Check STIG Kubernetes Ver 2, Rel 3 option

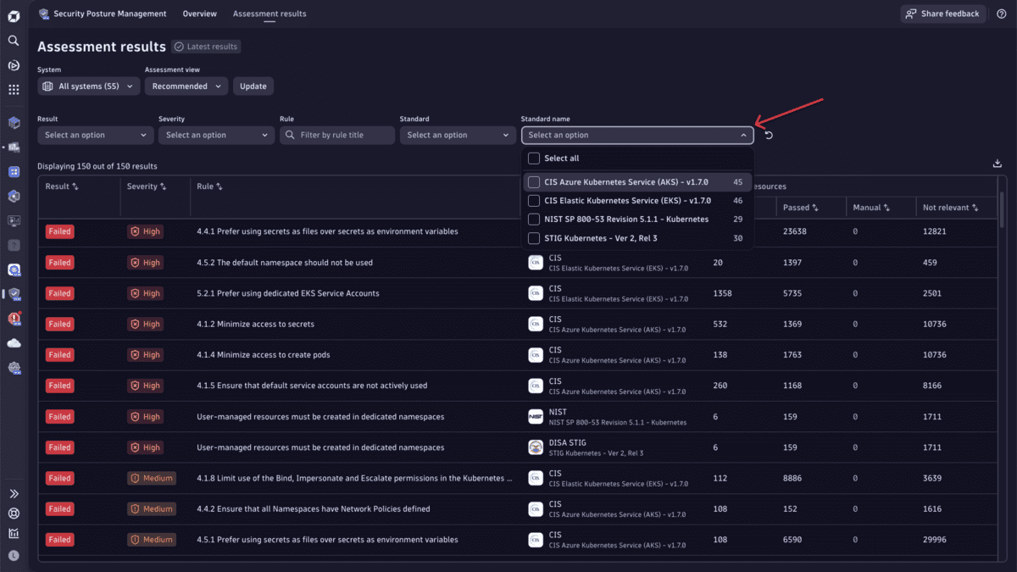(x=534, y=238)
